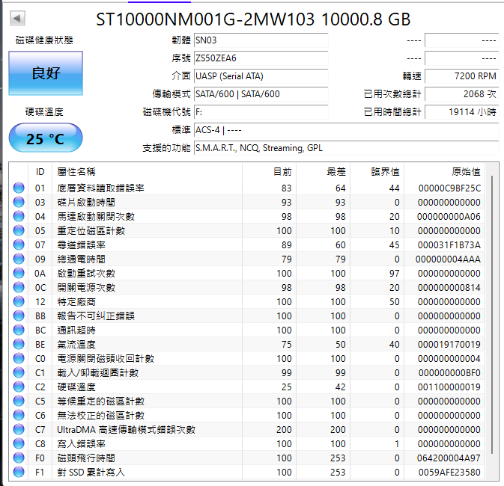Click the serial number field ZS50ZEA6
Screen dimensions: 504x486
click(261, 58)
